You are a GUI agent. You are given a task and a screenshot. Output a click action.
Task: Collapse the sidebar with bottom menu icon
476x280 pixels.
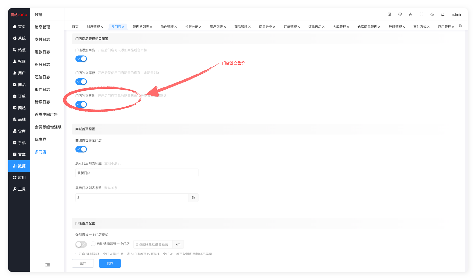(48, 265)
